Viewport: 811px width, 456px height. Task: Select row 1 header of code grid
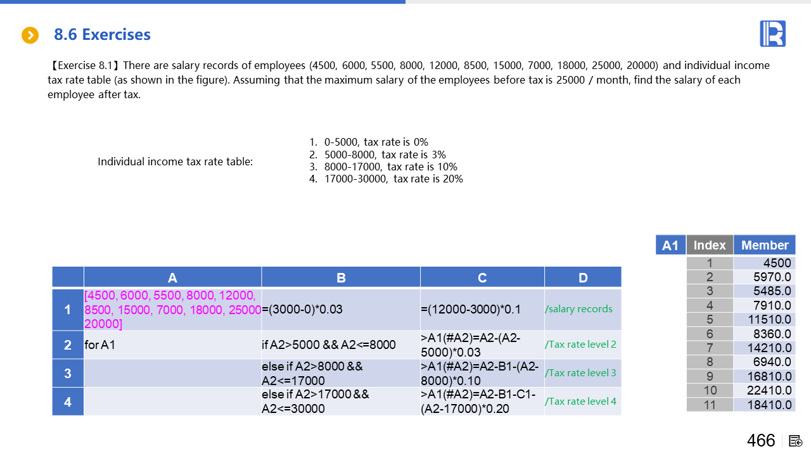pyautogui.click(x=68, y=310)
